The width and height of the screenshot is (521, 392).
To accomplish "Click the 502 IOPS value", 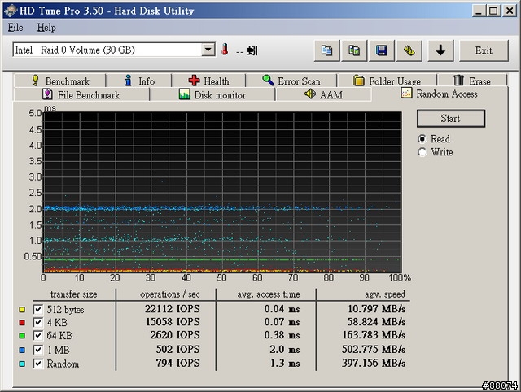I will coord(178,349).
